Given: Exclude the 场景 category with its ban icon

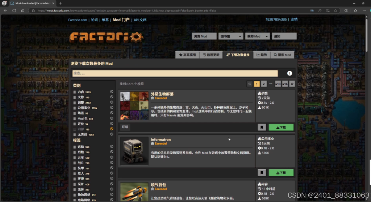Looking at the screenshot, I should (112, 113).
